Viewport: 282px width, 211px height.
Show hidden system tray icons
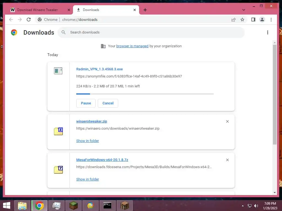[243, 206]
